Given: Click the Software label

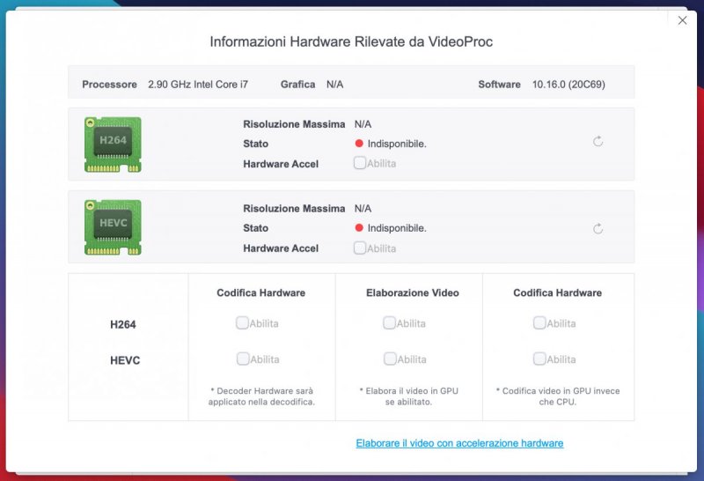Looking at the screenshot, I should [x=499, y=85].
